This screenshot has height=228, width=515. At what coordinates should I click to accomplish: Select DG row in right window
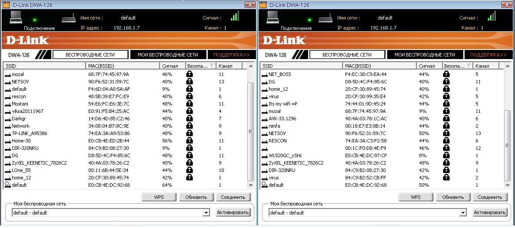coord(382,82)
